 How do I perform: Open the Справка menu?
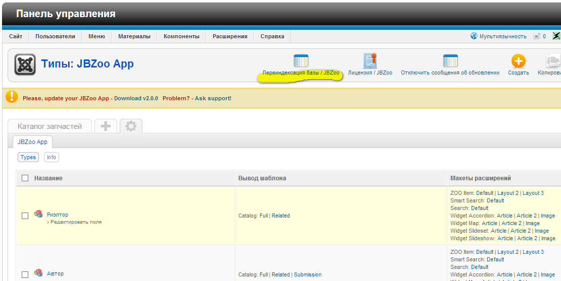point(272,36)
